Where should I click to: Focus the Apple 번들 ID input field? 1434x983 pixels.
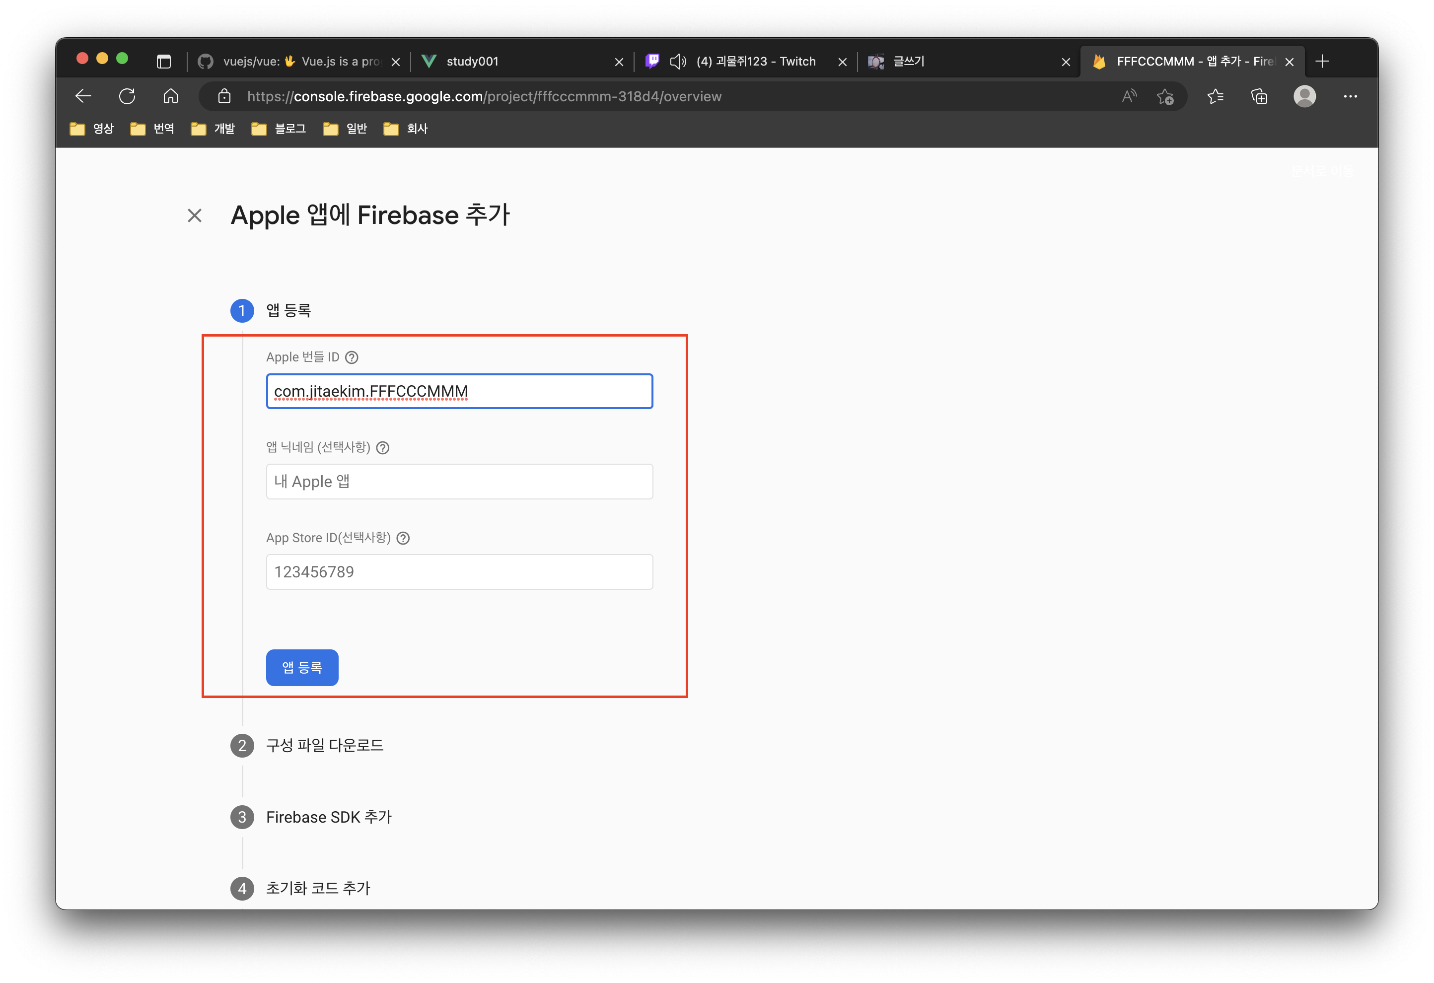[460, 391]
